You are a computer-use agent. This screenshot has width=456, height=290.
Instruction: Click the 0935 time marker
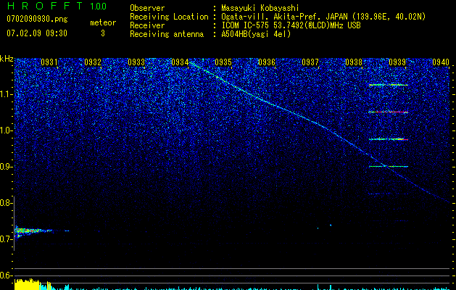223,62
